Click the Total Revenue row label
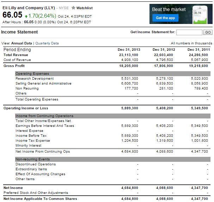Viewport: 214px width, 202px height. [16, 55]
